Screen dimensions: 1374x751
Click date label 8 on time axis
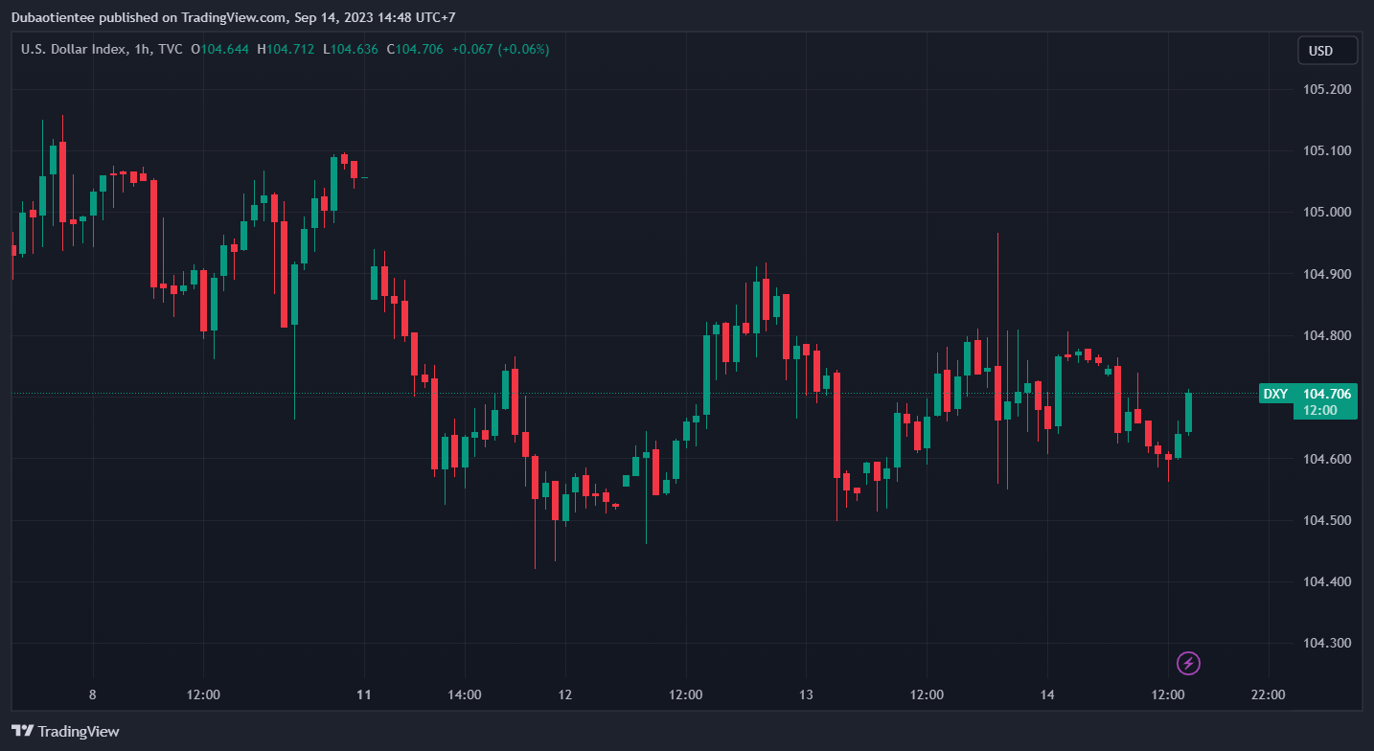92,694
